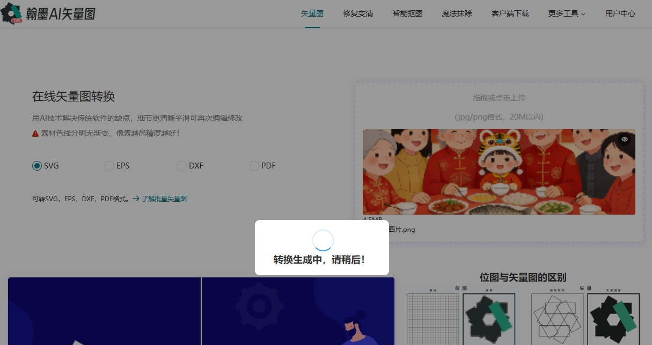Click the loading spinner in 转换生成中 dialog
This screenshot has width=652, height=345.
323,241
